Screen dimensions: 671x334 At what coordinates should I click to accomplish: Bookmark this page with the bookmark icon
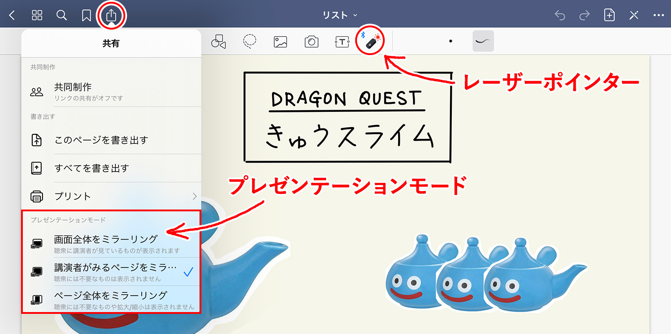pos(86,16)
